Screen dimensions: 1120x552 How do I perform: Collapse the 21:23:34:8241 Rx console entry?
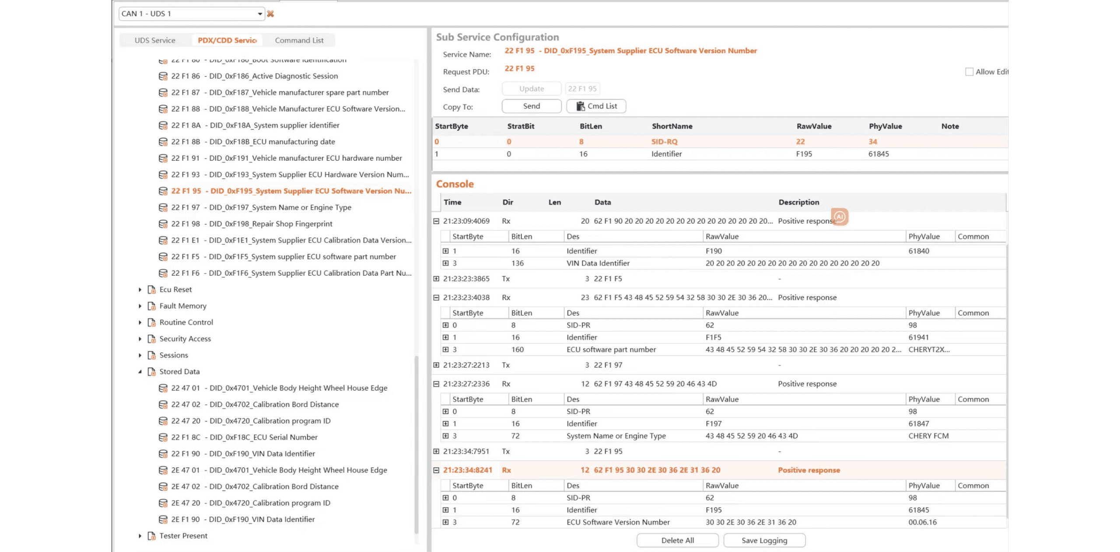pyautogui.click(x=436, y=470)
